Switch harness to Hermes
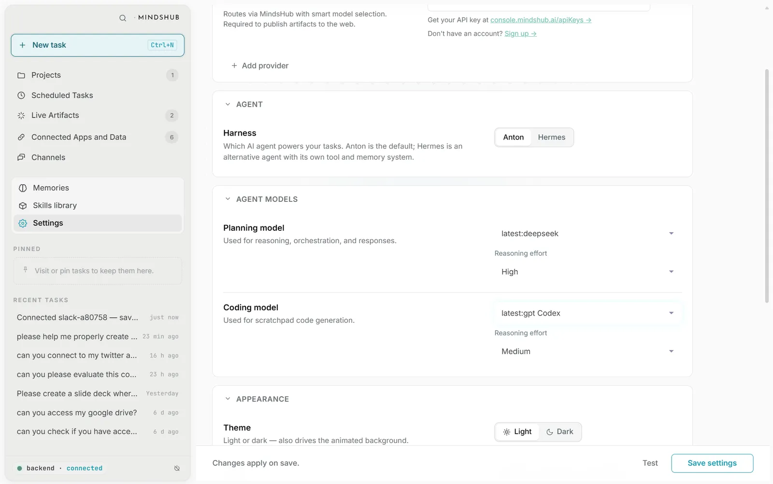Viewport: 773px width, 484px height. (x=551, y=138)
